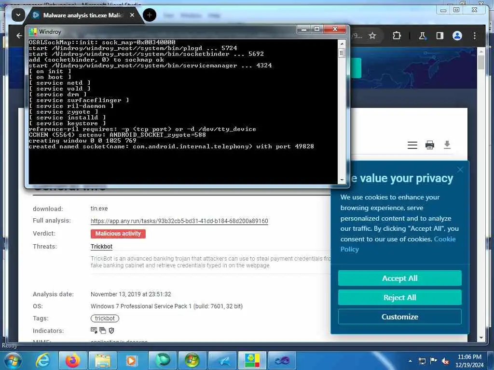Open the full analysis app.any.run link
Screen dimensions: 494x370
coord(179,221)
